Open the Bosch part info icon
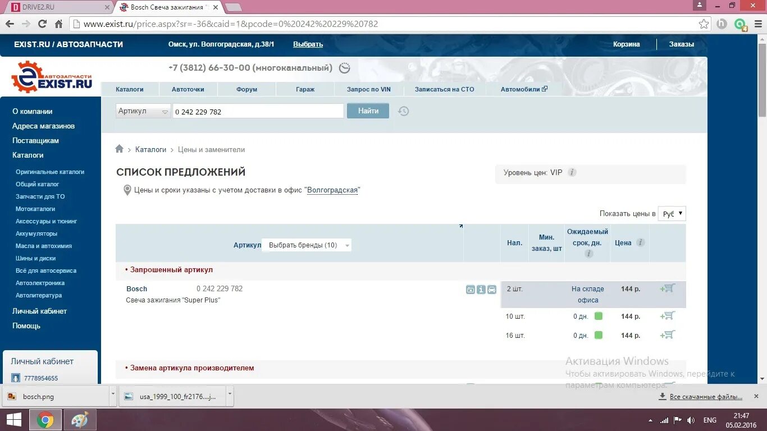Screen dimensions: 767x431 click(x=481, y=290)
